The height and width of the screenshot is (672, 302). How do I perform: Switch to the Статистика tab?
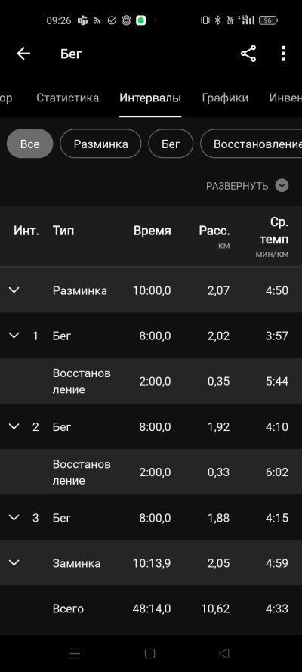(x=68, y=98)
